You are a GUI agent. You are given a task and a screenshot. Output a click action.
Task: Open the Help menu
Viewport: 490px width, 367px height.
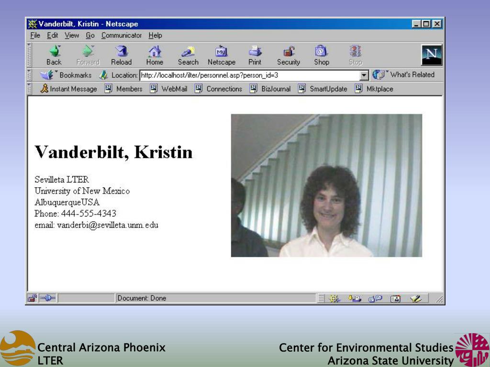[156, 35]
